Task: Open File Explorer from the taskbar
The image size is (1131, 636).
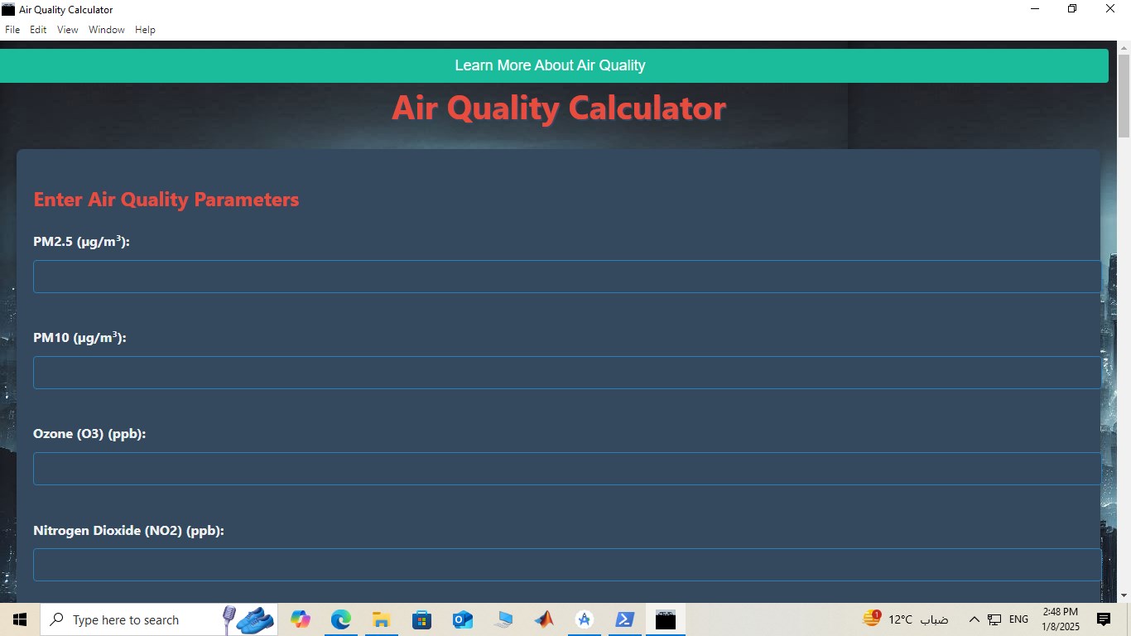Action: pyautogui.click(x=381, y=619)
